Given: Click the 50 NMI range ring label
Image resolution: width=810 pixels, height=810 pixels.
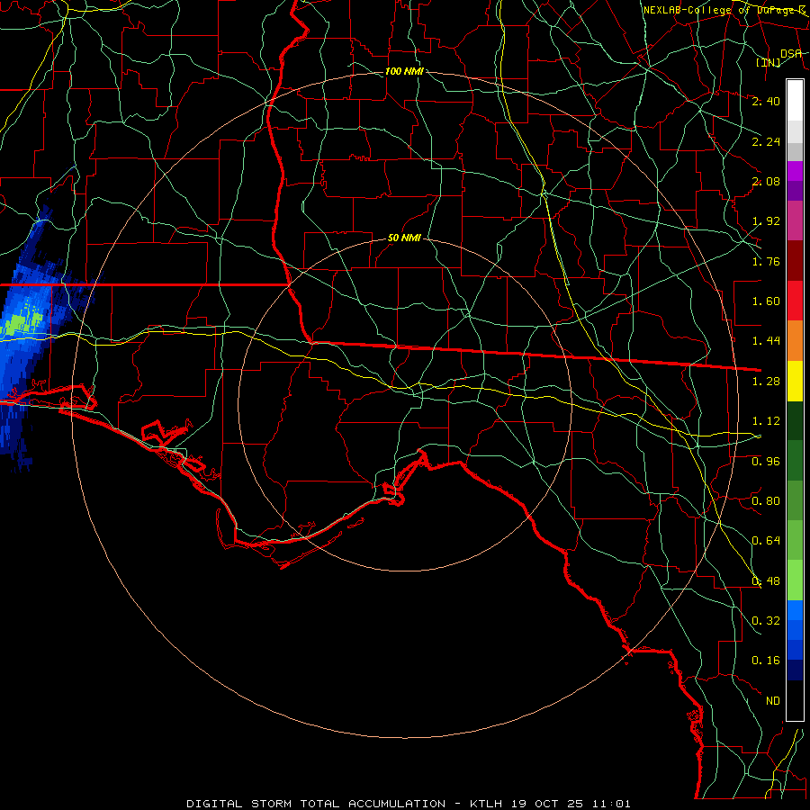Looking at the screenshot, I should tap(404, 238).
